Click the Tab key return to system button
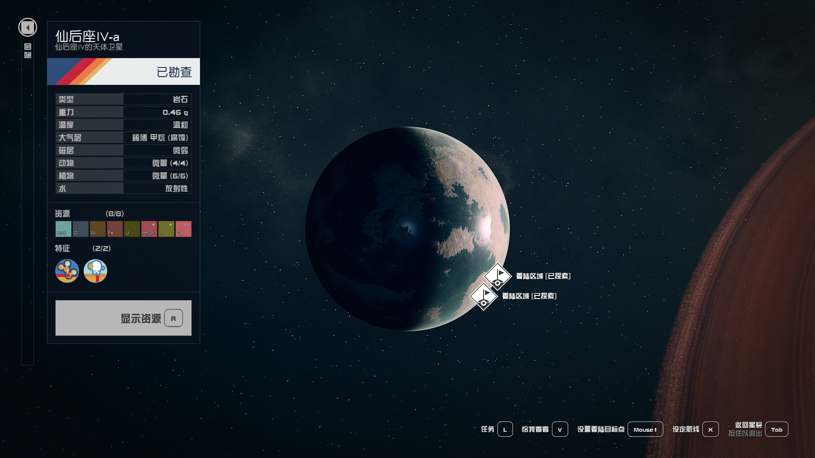Image resolution: width=815 pixels, height=458 pixels. pos(777,429)
